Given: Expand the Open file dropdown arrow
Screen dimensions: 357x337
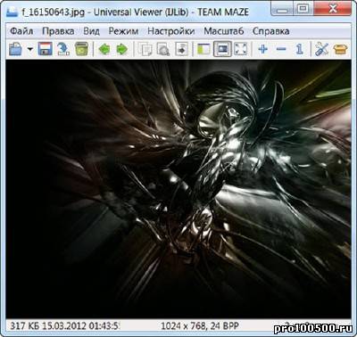Looking at the screenshot, I should [x=30, y=49].
